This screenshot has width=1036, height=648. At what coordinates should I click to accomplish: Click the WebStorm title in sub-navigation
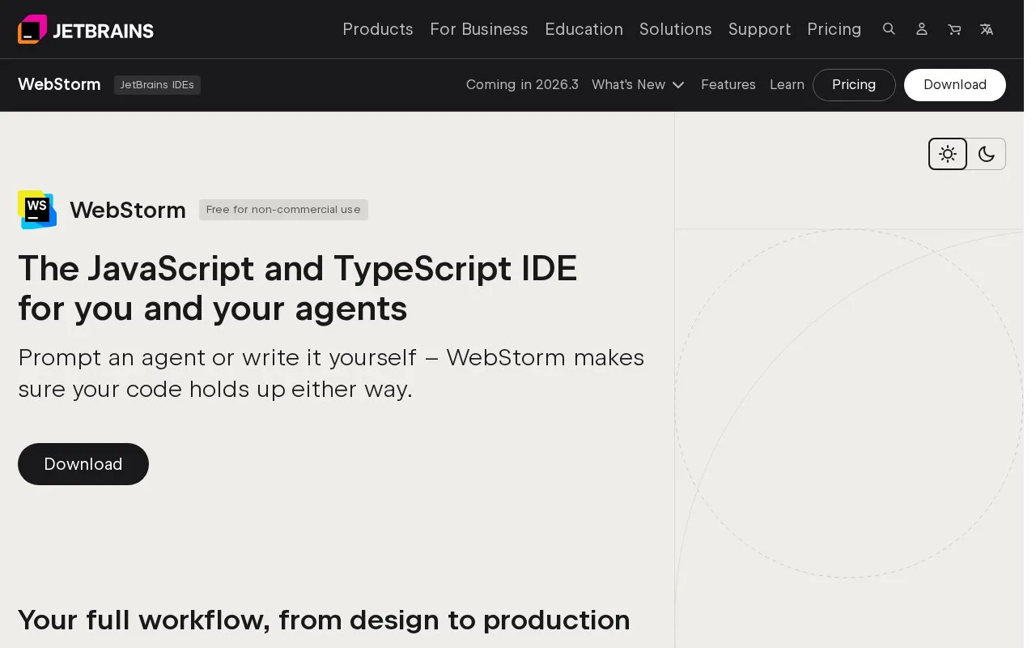(x=59, y=84)
